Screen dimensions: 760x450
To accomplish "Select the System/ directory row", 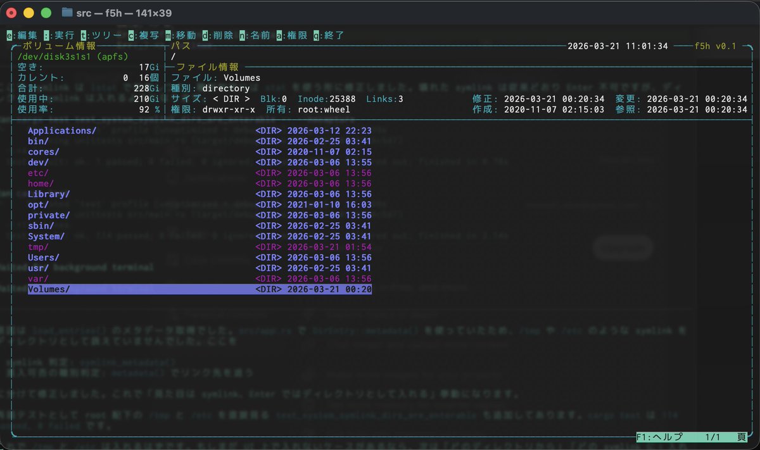I will 199,236.
